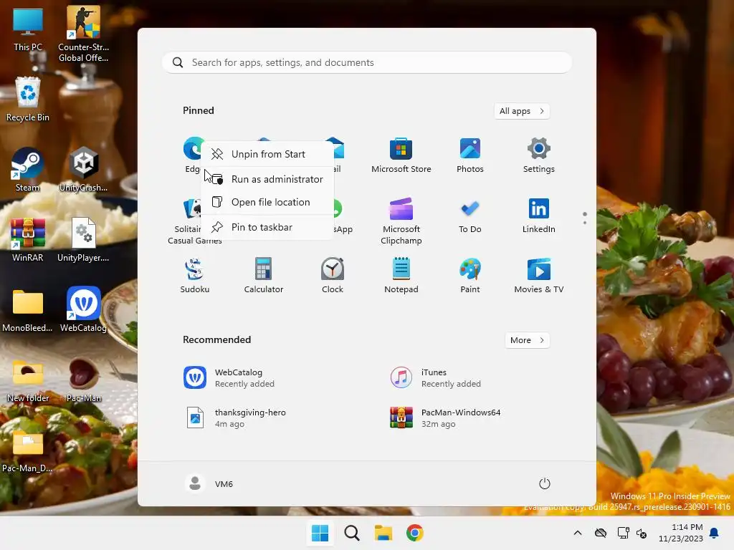This screenshot has width=734, height=550.
Task: Open the clock and date flyout
Action: [x=681, y=533]
